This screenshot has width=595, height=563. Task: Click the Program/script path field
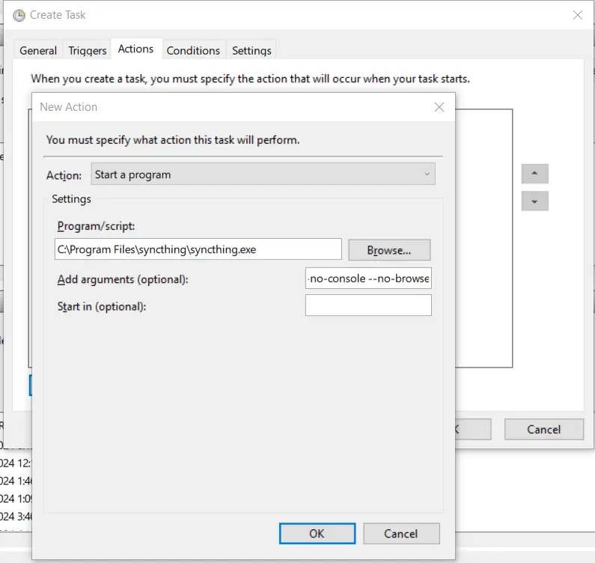tap(198, 249)
